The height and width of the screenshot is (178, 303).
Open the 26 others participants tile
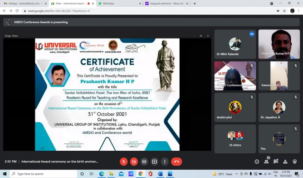pos(235,139)
